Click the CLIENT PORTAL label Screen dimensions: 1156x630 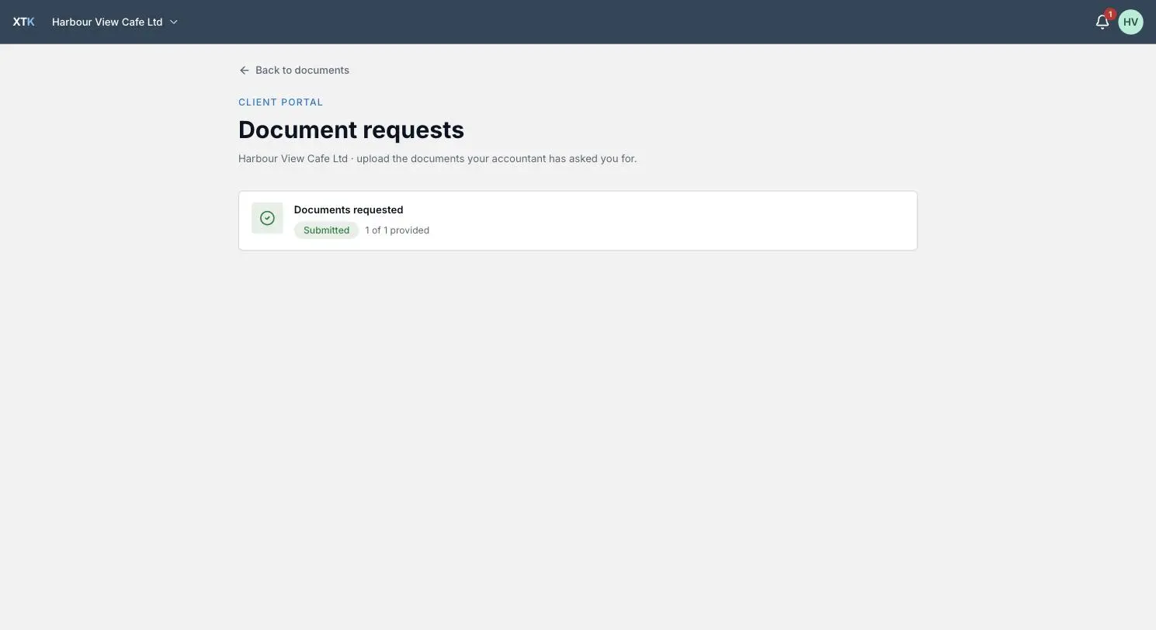[280, 102]
